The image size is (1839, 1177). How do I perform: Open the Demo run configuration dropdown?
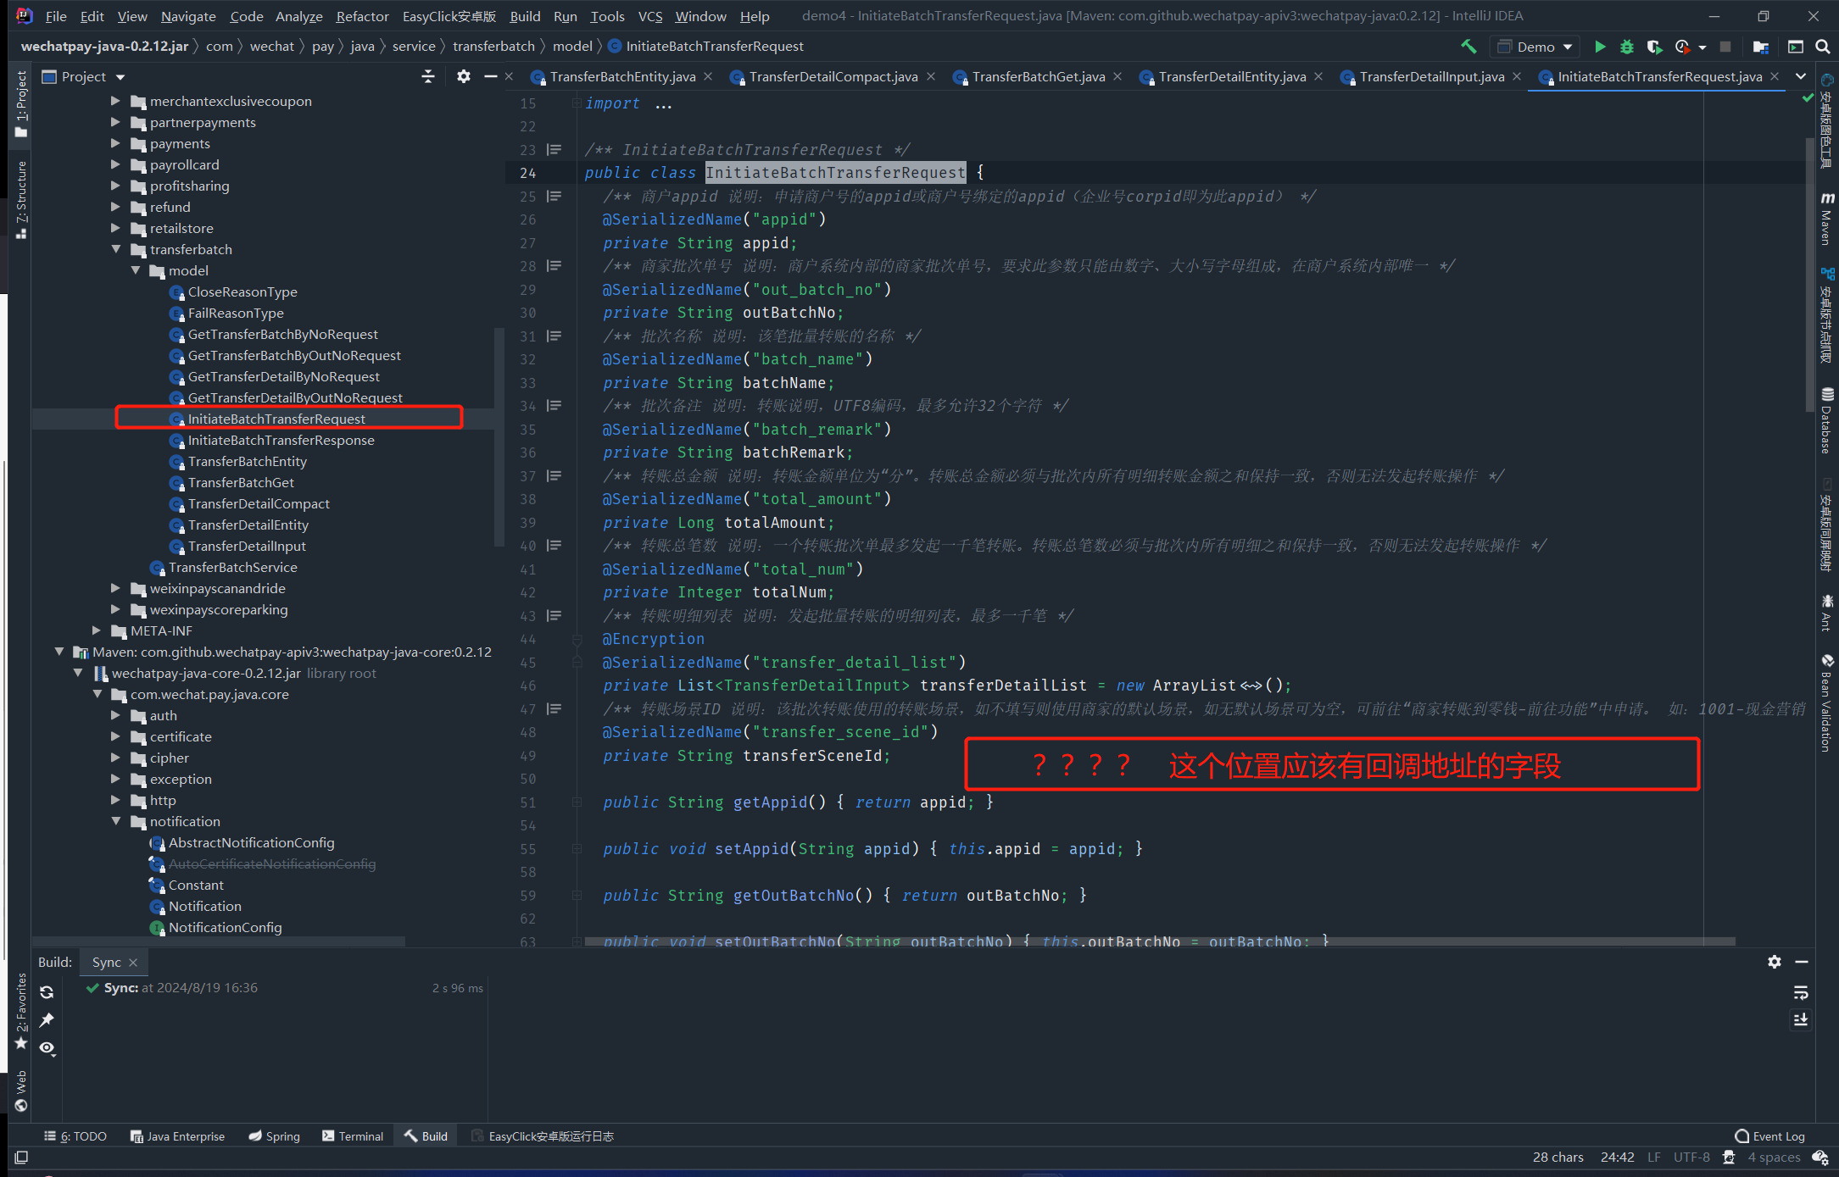[x=1536, y=47]
